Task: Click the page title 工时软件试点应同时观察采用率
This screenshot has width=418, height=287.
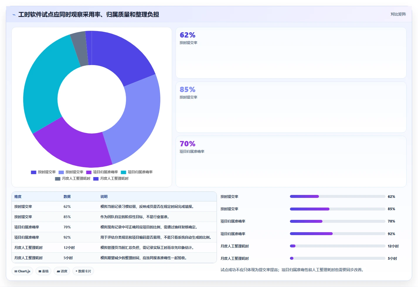Action: click(89, 14)
